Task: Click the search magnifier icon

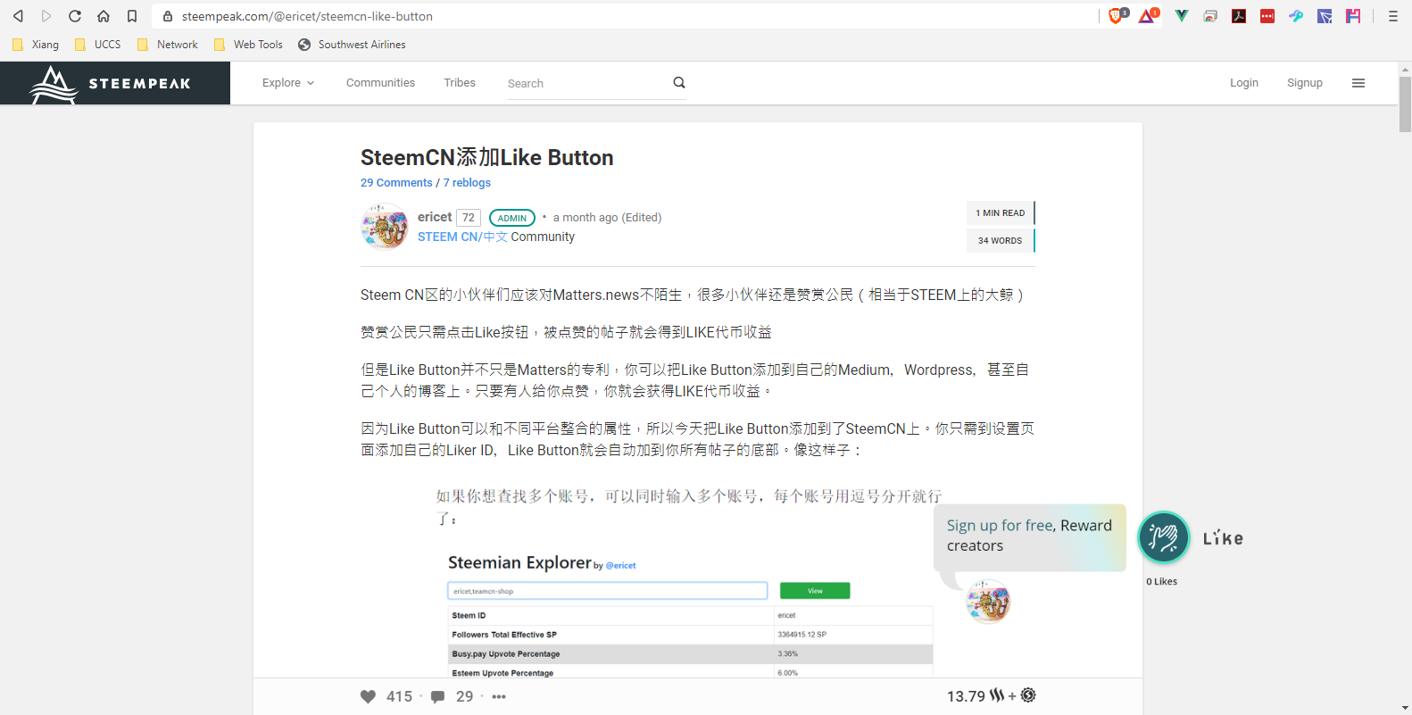Action: click(x=679, y=82)
